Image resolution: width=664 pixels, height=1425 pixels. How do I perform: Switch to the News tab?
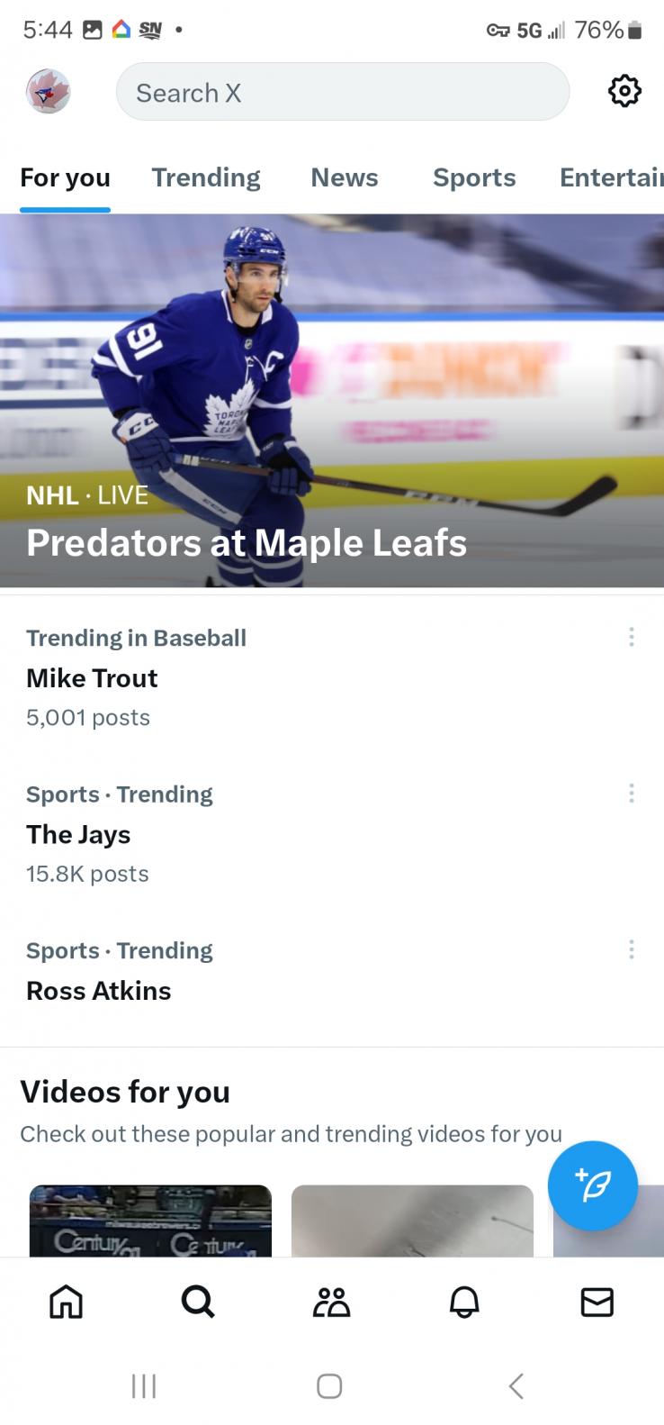click(x=345, y=177)
